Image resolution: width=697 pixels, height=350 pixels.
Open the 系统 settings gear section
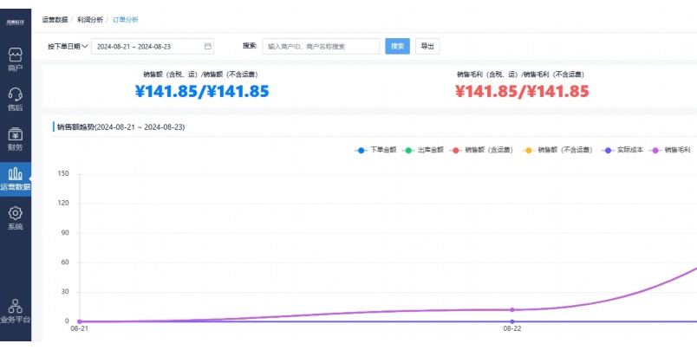(x=16, y=218)
